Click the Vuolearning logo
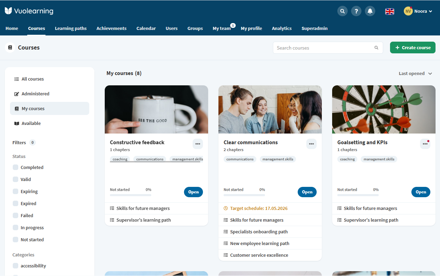The height and width of the screenshot is (276, 440). [29, 11]
